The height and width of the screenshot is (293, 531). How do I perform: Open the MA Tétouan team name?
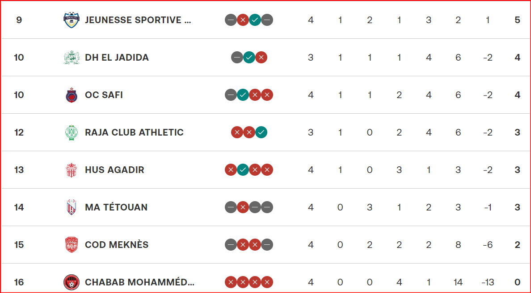tap(116, 207)
